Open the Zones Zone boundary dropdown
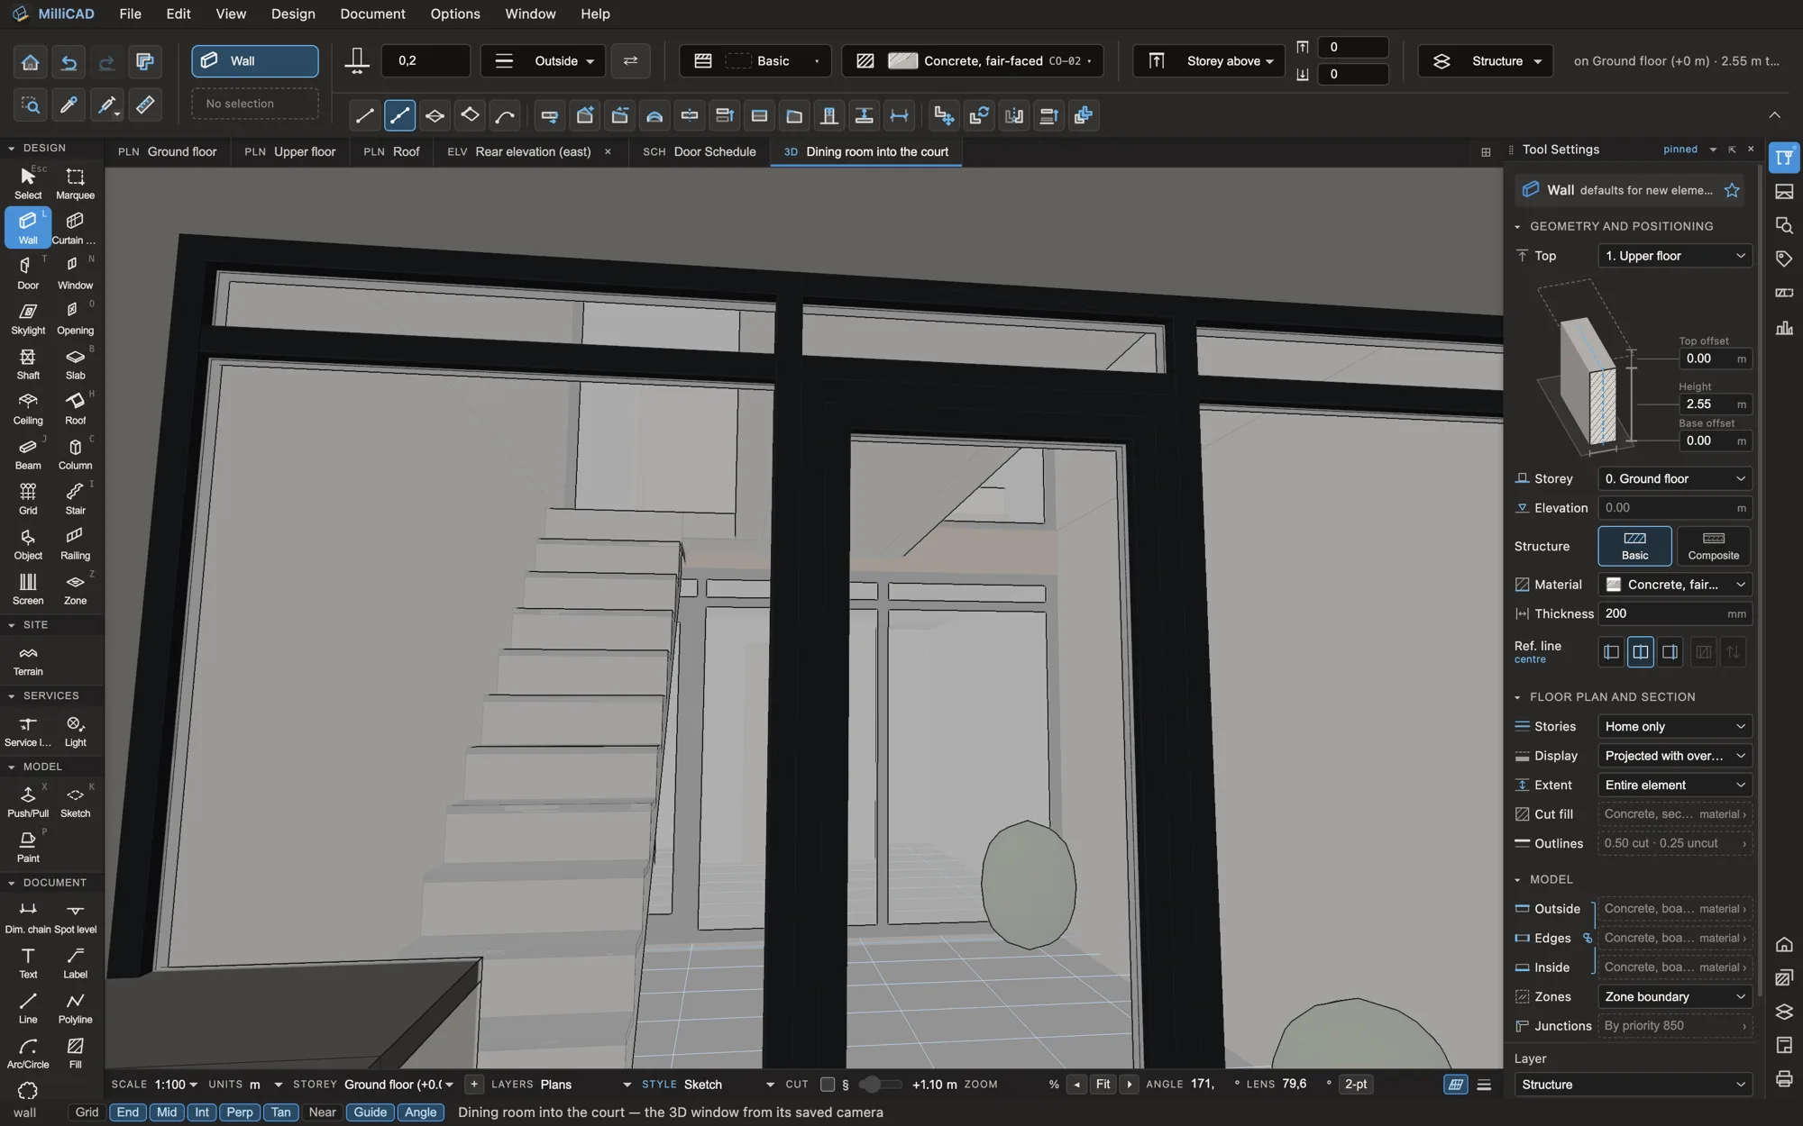 (1675, 996)
